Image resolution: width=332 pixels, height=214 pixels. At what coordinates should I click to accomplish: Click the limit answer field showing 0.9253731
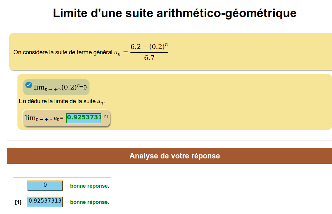(84, 118)
